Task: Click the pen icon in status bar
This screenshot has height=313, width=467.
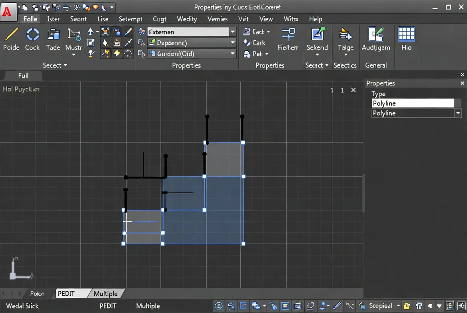Action: pos(337,306)
